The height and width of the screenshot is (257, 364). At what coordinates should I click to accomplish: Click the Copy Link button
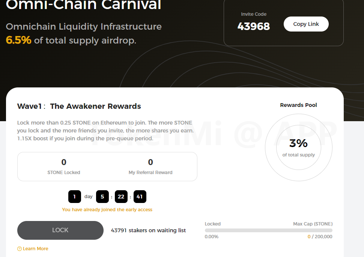306,24
